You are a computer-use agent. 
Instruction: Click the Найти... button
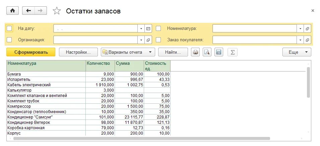[x=173, y=52]
